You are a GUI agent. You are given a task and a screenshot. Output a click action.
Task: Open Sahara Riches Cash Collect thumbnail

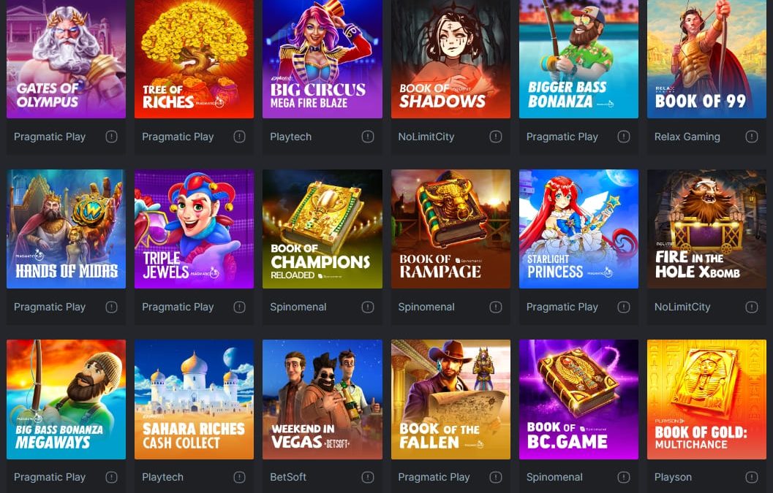tap(195, 400)
